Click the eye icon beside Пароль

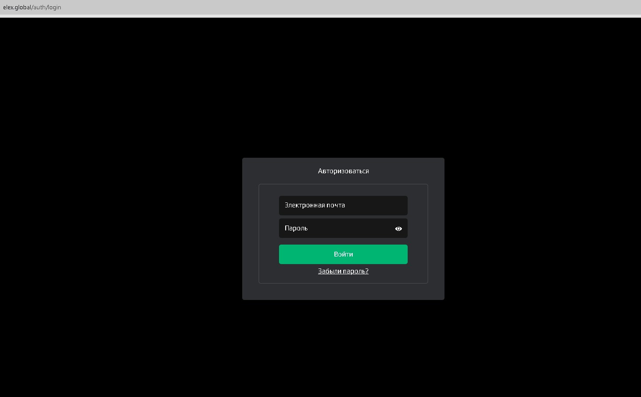pos(398,229)
